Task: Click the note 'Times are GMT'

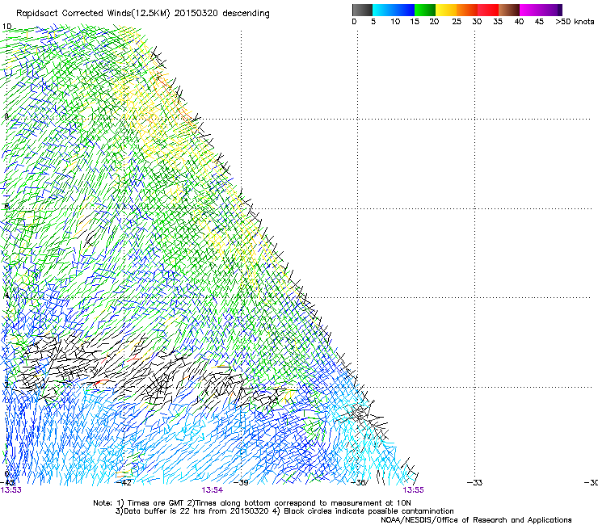Action: 156,503
